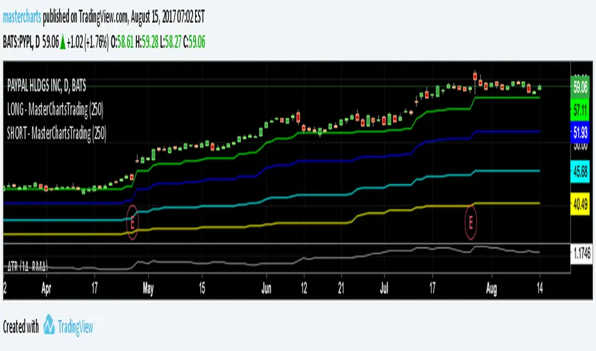Click the high price value 59.28
596x351 pixels.
point(150,42)
